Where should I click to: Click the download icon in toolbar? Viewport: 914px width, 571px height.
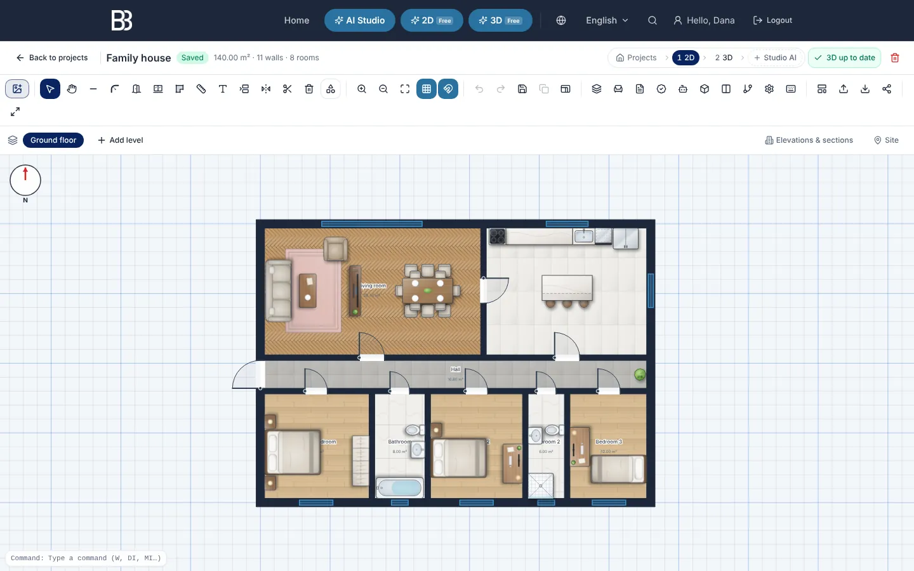[865, 89]
